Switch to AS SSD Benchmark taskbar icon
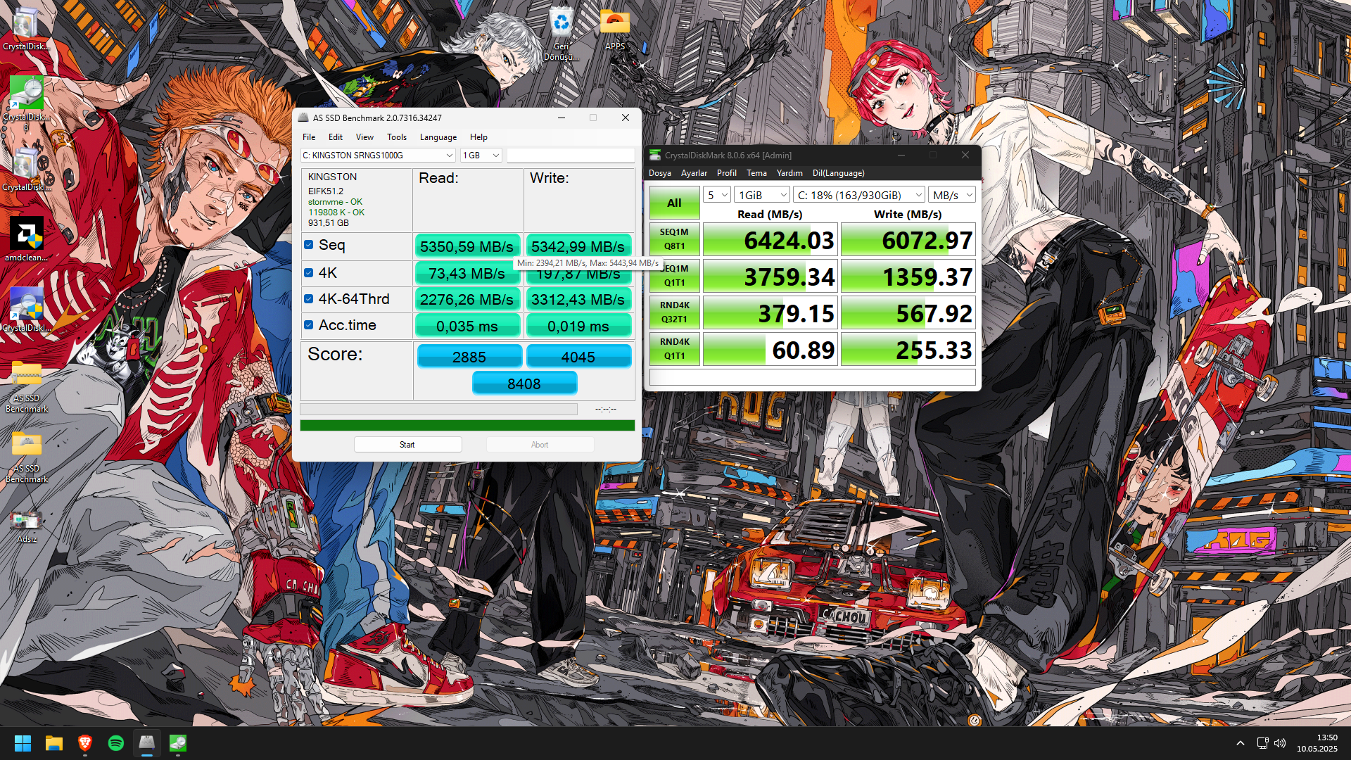Viewport: 1351px width, 760px height. tap(147, 743)
